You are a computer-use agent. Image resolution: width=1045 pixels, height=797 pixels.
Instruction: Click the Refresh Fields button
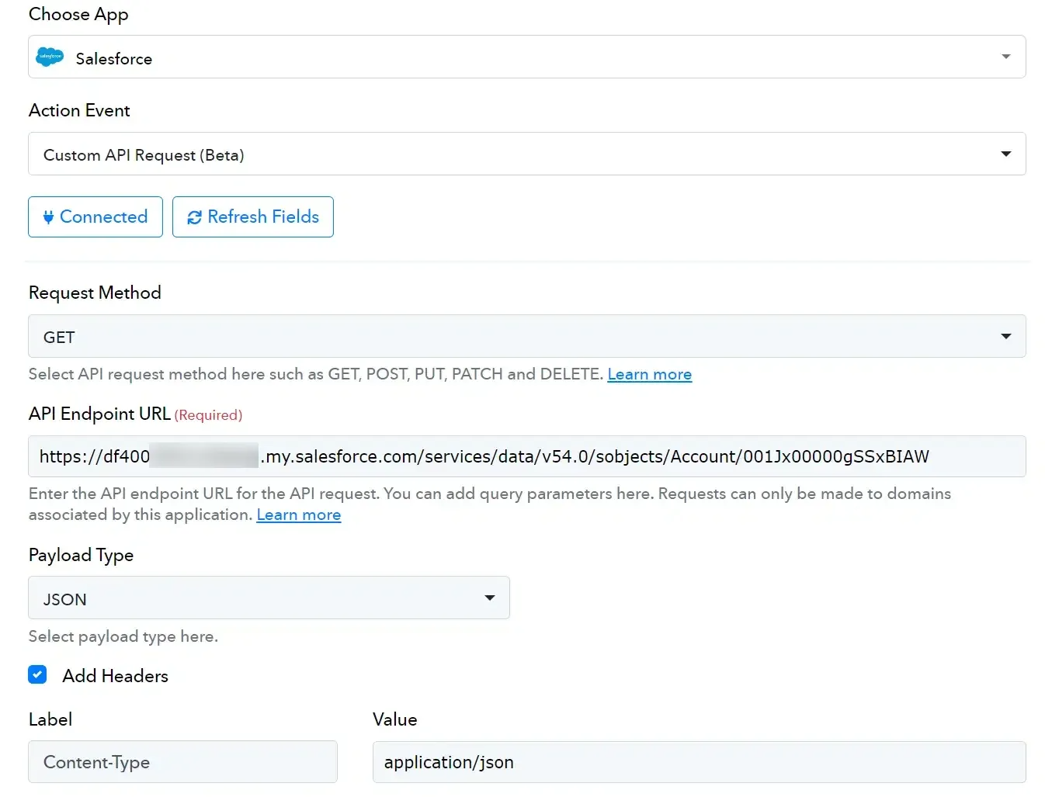click(x=253, y=217)
